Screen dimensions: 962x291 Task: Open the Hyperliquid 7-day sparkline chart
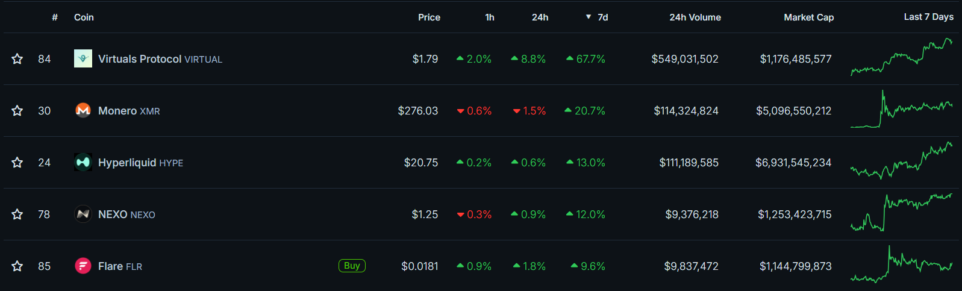pos(901,161)
